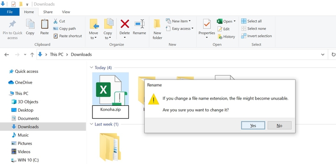Select Quick access in navigation pane
The height and width of the screenshot is (164, 336).
(24, 72)
